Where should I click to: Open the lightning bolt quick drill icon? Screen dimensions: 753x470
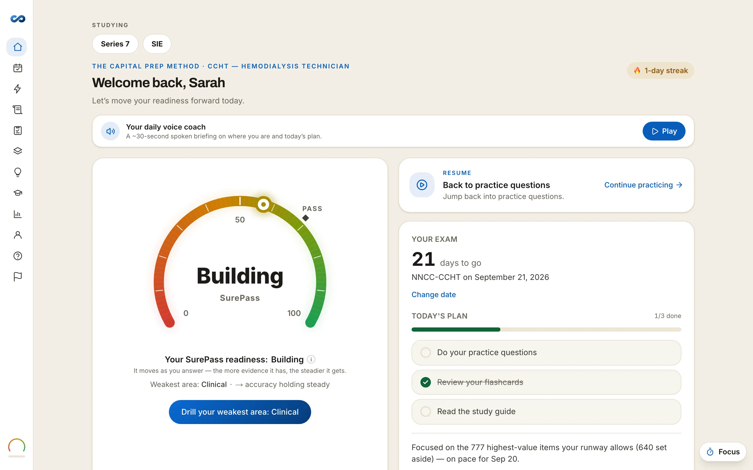[18, 89]
